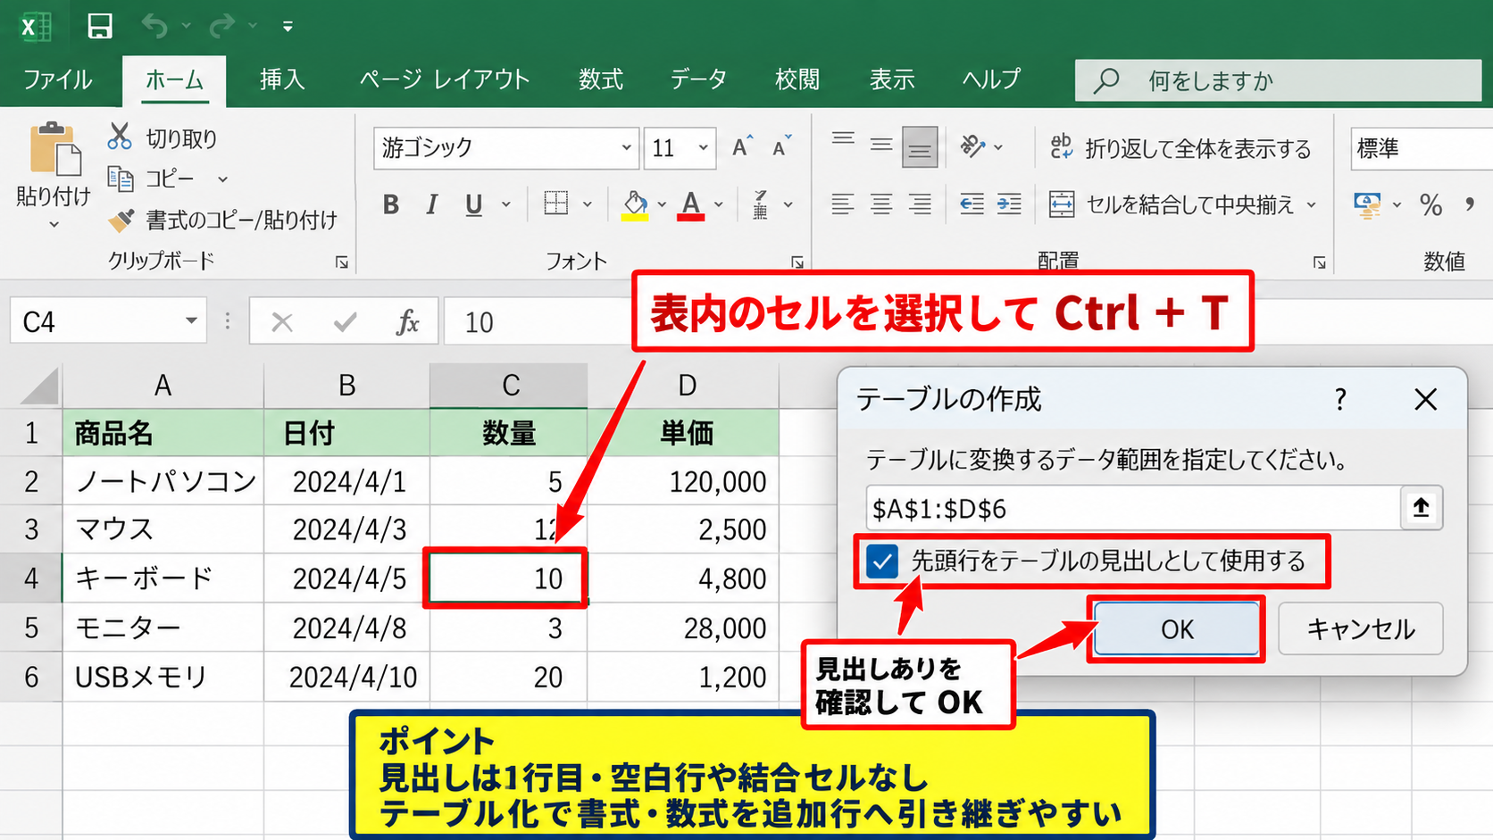
Task: Click the 何をしますか search box
Action: pyautogui.click(x=1278, y=80)
